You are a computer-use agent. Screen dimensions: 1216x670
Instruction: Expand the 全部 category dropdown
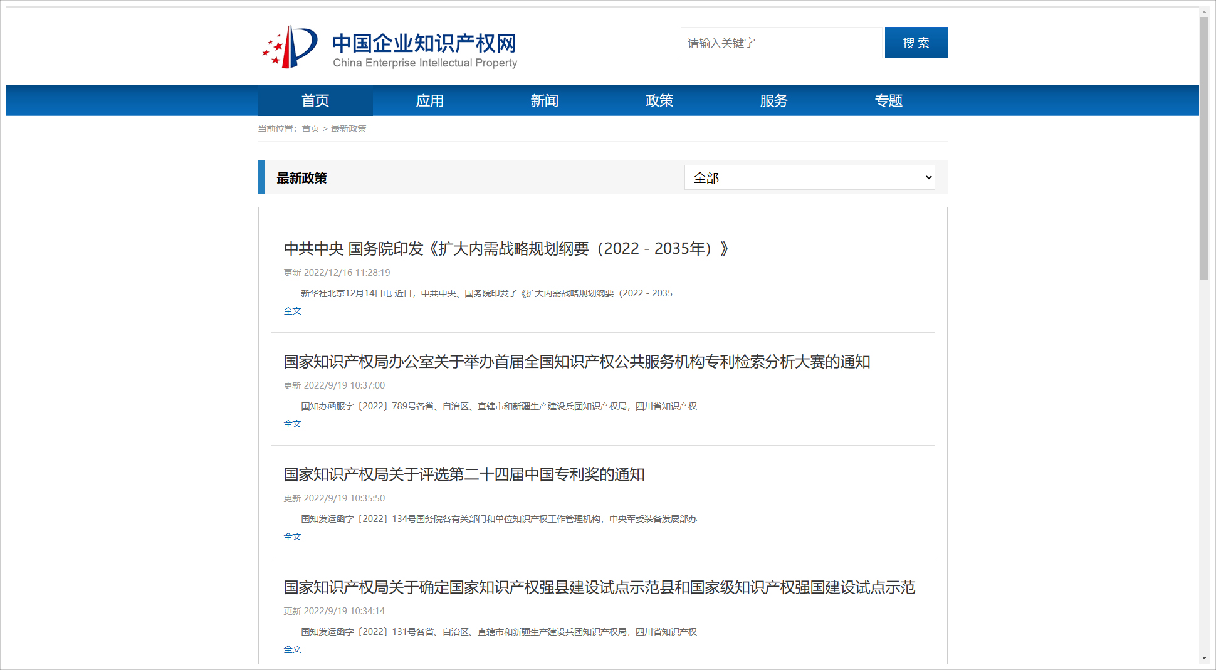(809, 178)
